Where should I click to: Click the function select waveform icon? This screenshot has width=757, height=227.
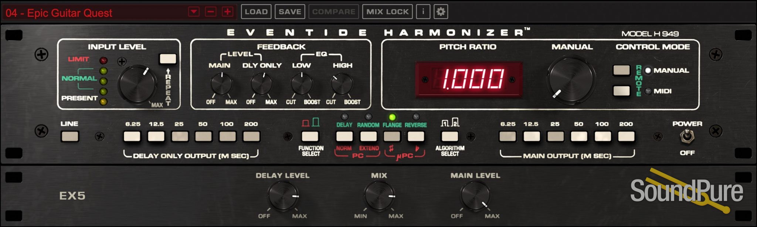[310, 122]
